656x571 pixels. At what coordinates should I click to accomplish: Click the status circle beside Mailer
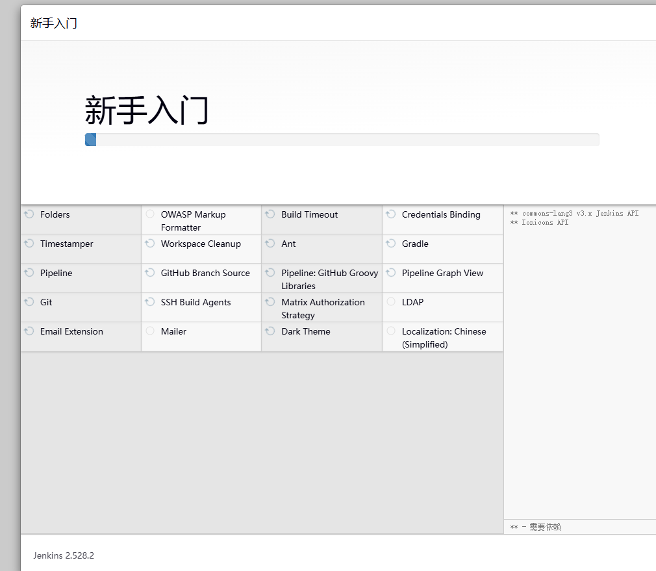pos(150,331)
